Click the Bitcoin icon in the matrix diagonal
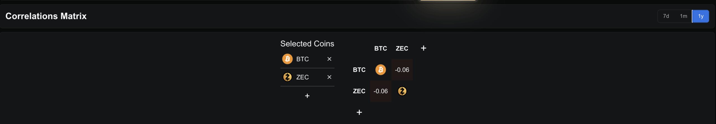 coord(380,70)
